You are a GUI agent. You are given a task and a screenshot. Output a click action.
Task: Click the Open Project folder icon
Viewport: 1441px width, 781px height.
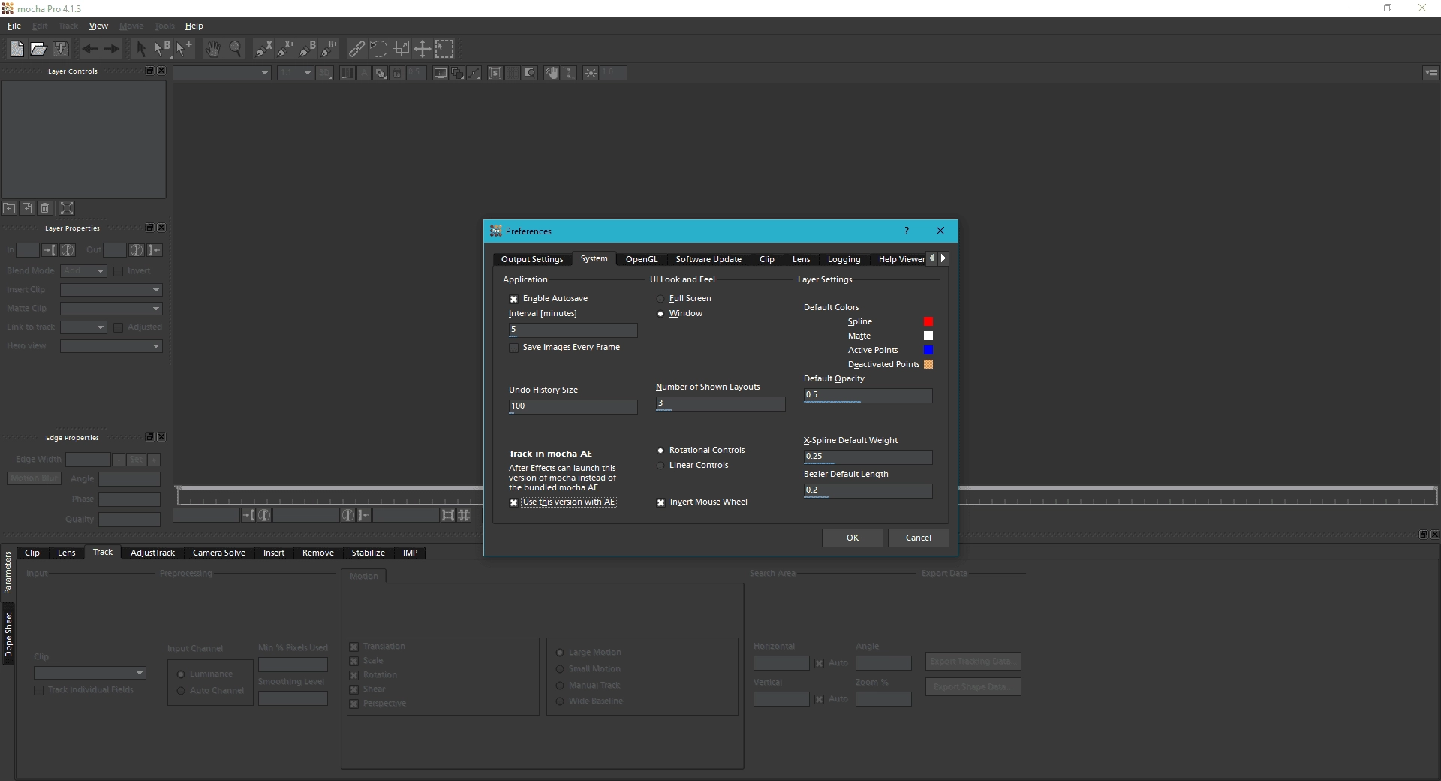point(38,49)
